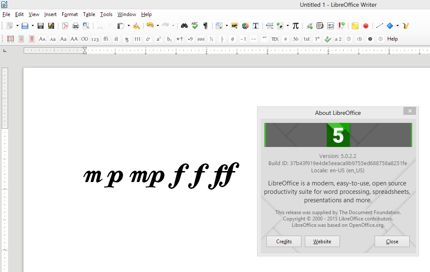Open the Insert menu
This screenshot has height=272, width=430.
click(50, 14)
